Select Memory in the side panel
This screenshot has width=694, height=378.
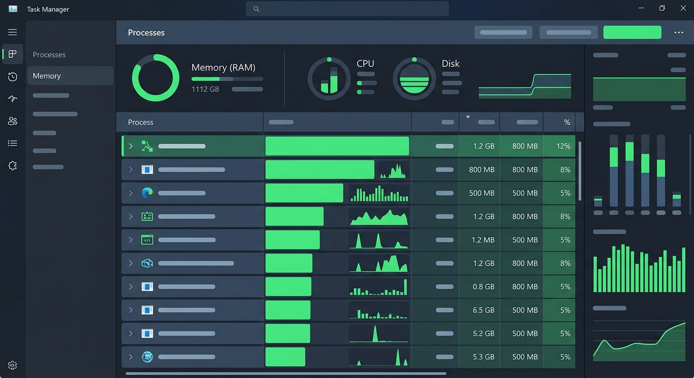click(70, 76)
